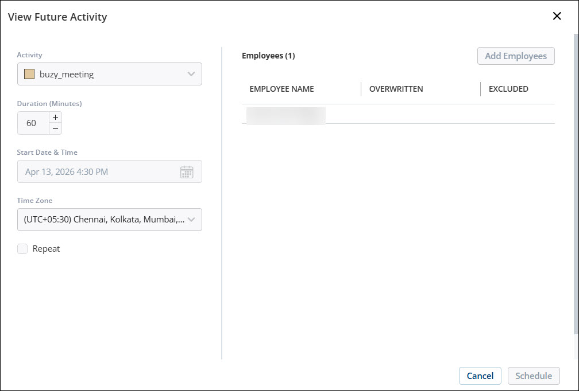
Task: Click the EXCLUDED column header
Action: pos(508,89)
